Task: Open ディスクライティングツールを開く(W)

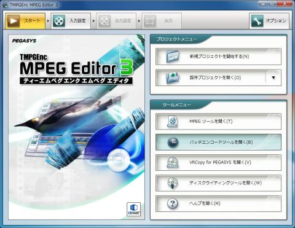Action: tap(218, 183)
